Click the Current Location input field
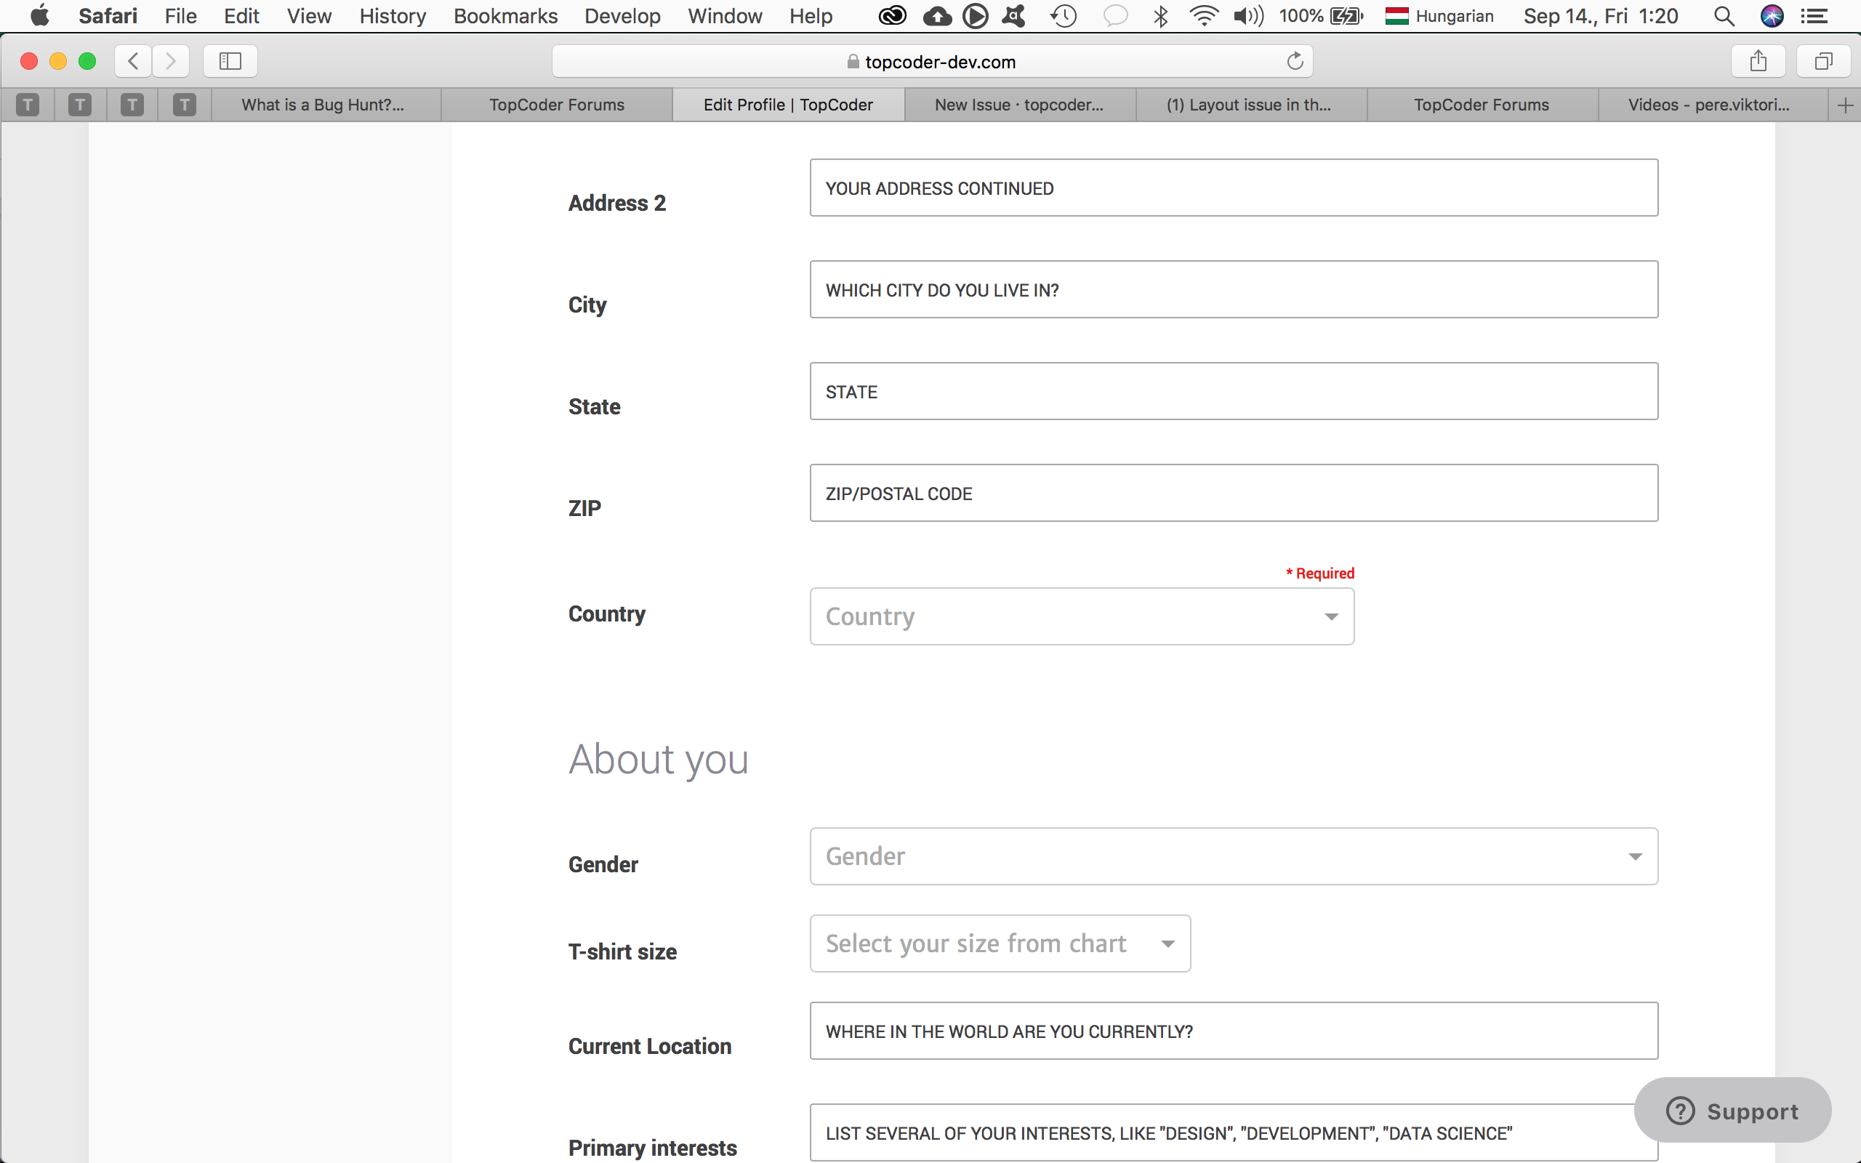Image resolution: width=1861 pixels, height=1163 pixels. (1234, 1031)
